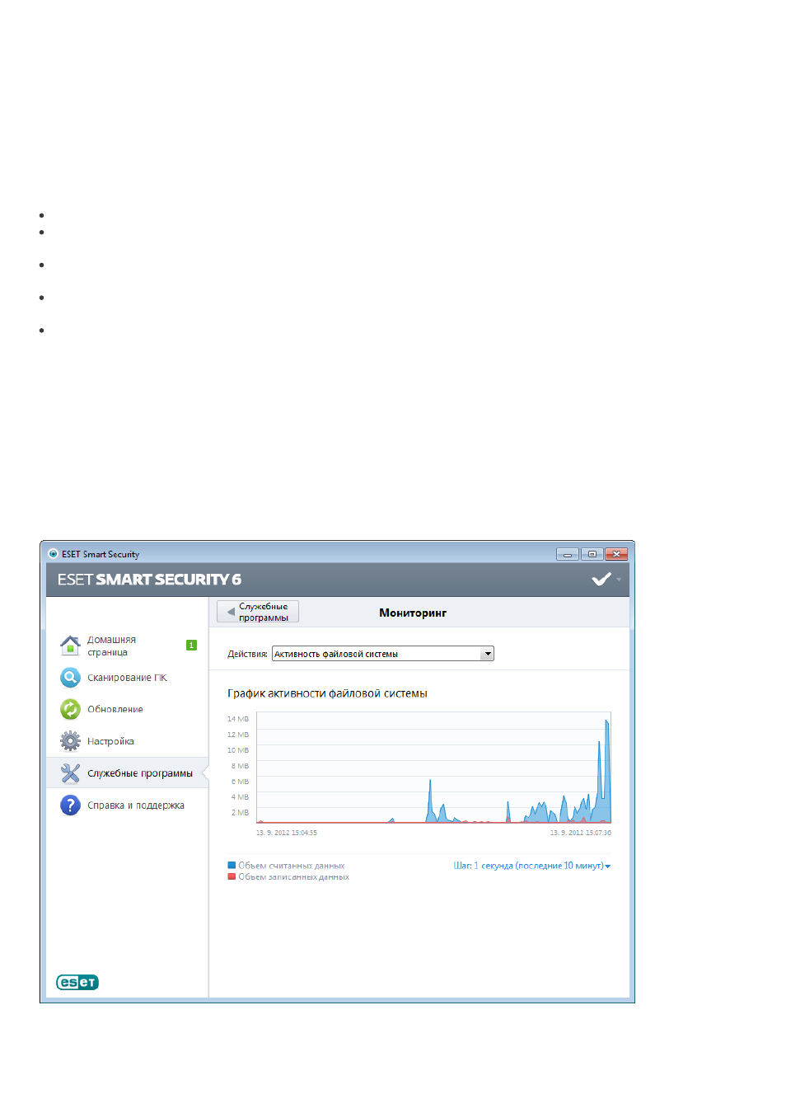
Task: Click the ESET logo at bottom left
Action: point(77,982)
